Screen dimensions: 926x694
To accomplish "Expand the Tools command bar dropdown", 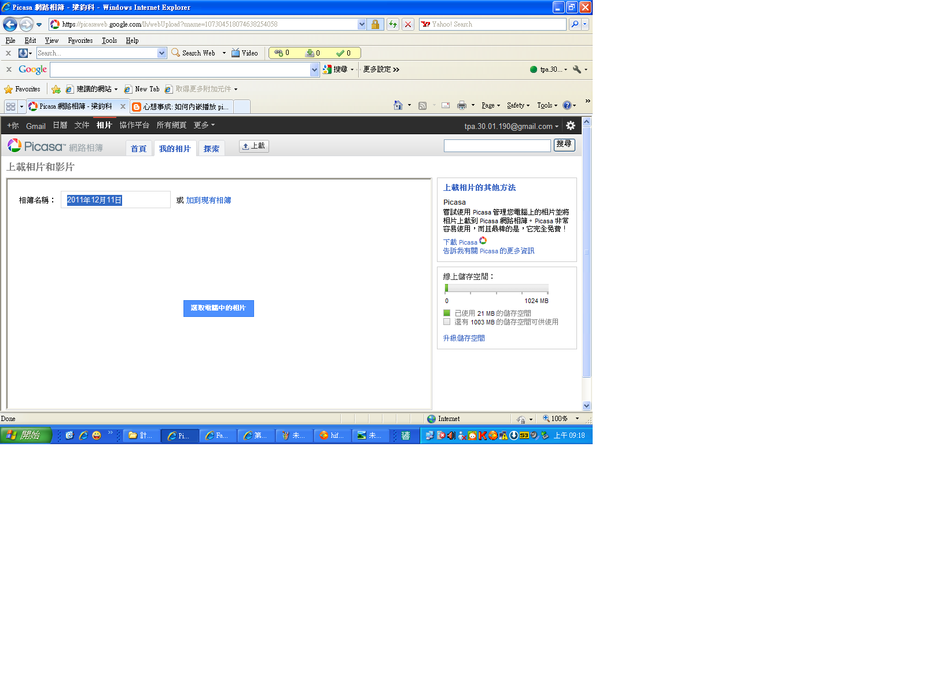I will [x=547, y=105].
